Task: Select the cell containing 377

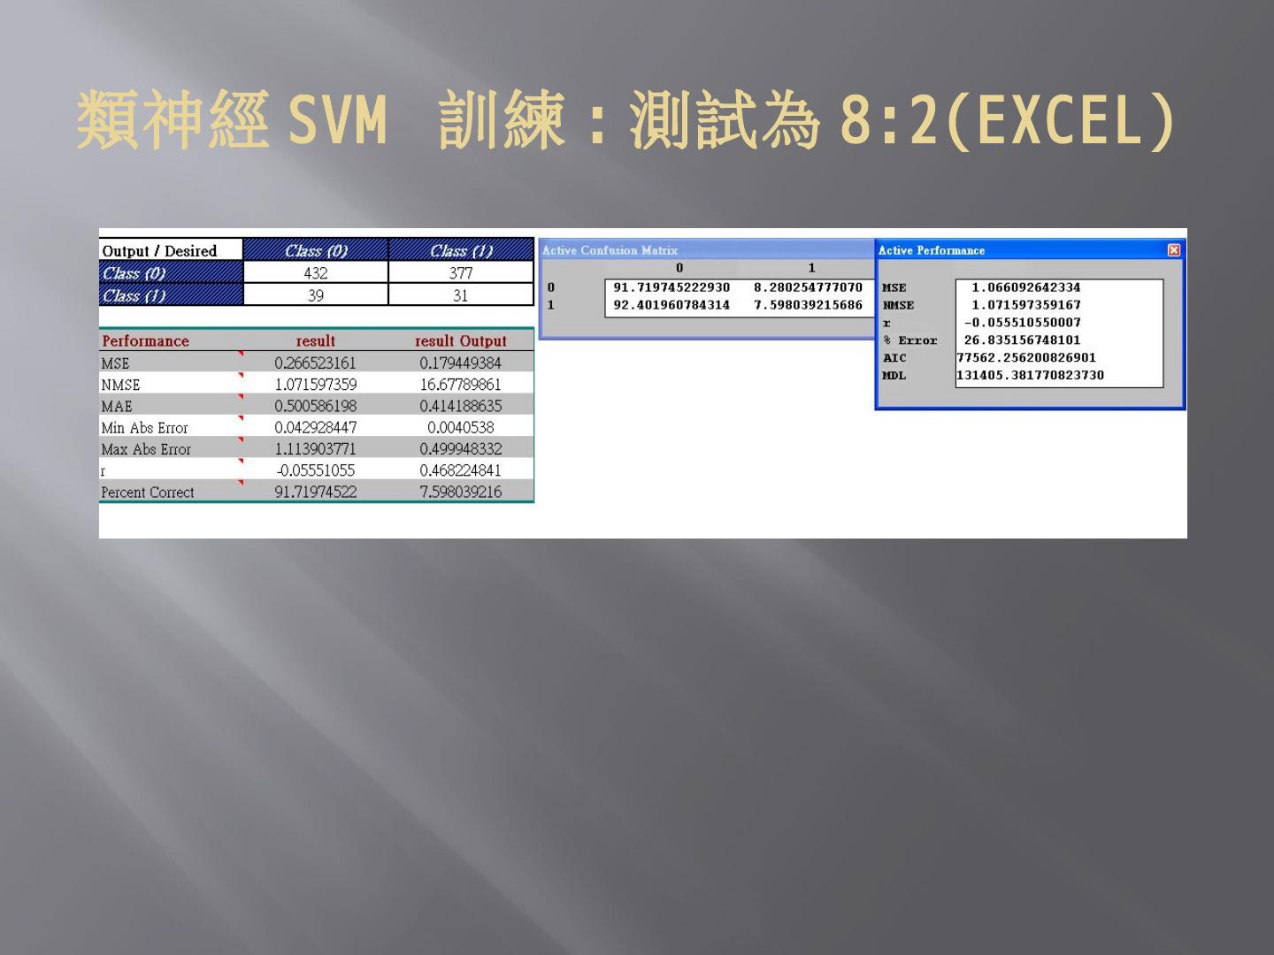Action: (461, 272)
